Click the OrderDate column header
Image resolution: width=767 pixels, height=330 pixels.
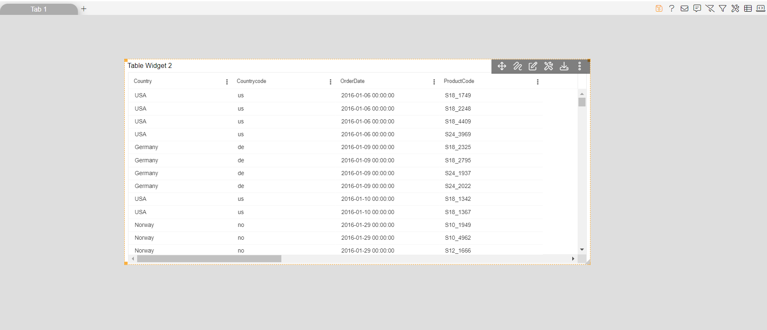click(x=352, y=81)
